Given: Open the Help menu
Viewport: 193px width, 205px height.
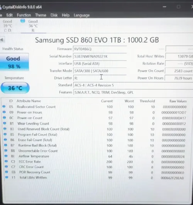Looking at the screenshot, I should 66,15.
